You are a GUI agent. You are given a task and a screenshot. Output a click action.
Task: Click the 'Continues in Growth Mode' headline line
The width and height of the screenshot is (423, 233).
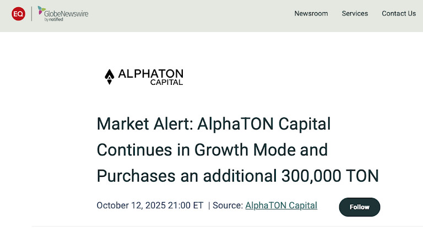tap(212, 149)
